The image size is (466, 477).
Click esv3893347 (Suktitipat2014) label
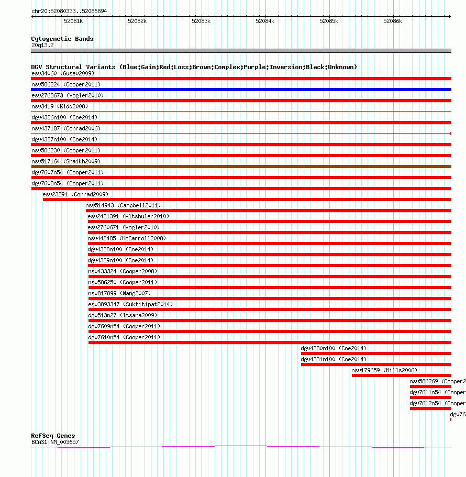click(x=130, y=304)
